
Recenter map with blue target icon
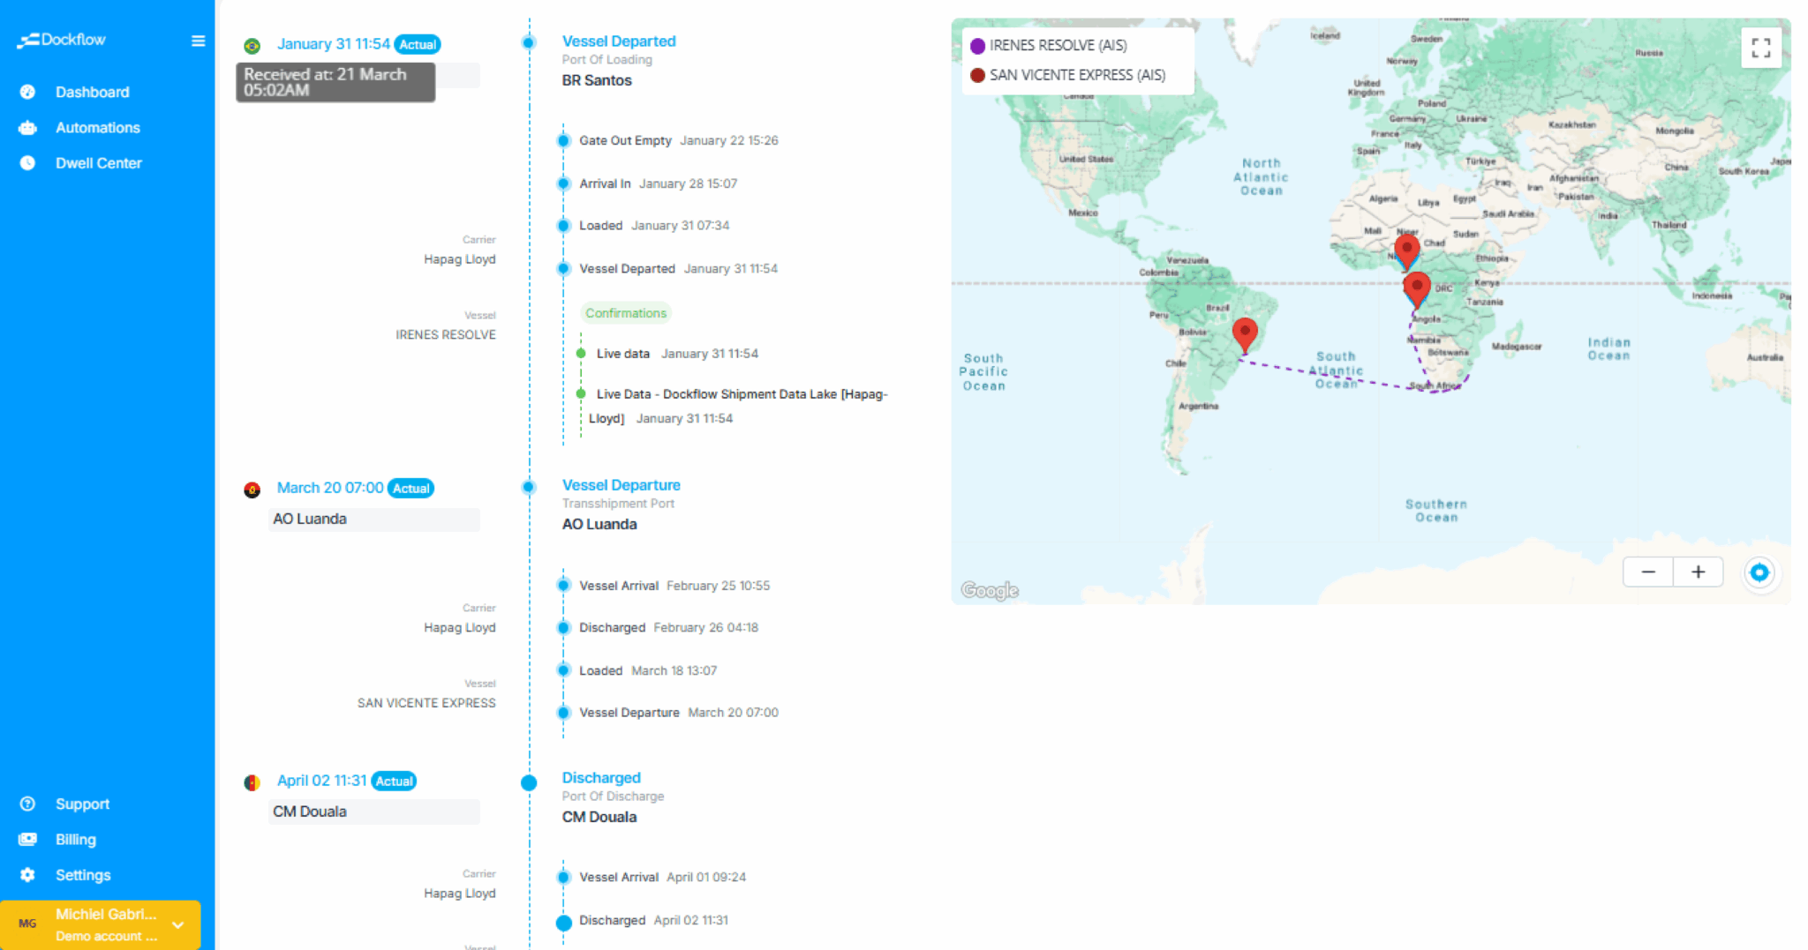click(1759, 572)
